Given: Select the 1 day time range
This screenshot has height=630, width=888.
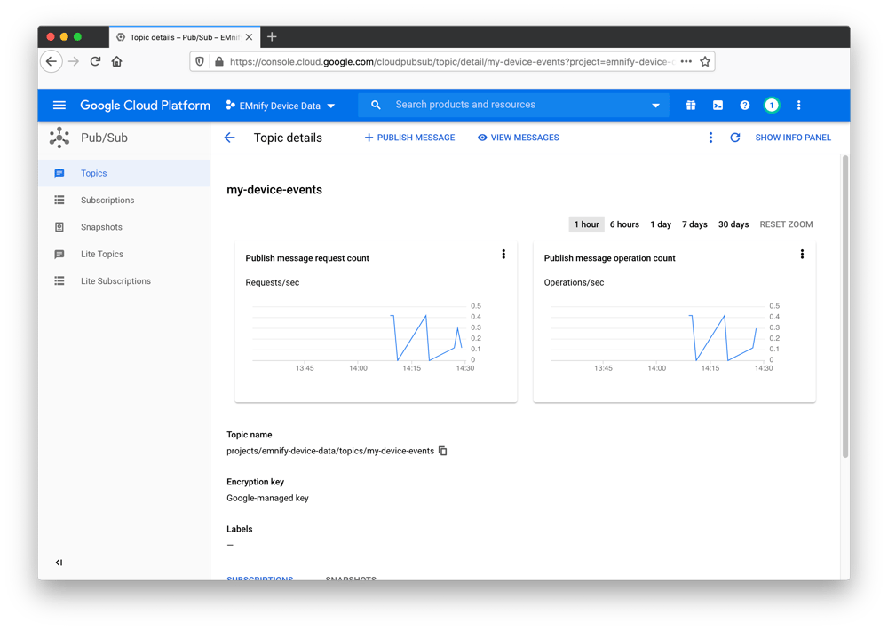Looking at the screenshot, I should [661, 224].
